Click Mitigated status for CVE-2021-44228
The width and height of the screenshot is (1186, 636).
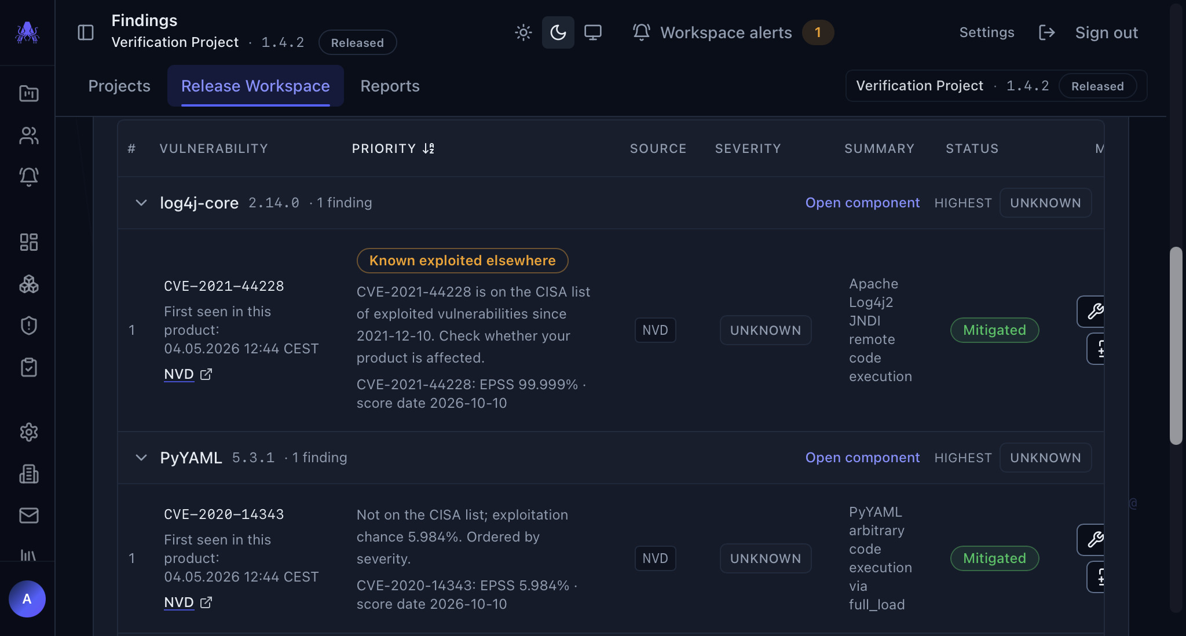click(994, 330)
